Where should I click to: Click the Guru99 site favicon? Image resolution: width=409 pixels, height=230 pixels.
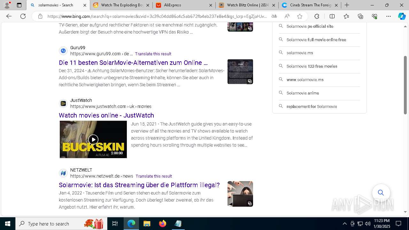[63, 50]
